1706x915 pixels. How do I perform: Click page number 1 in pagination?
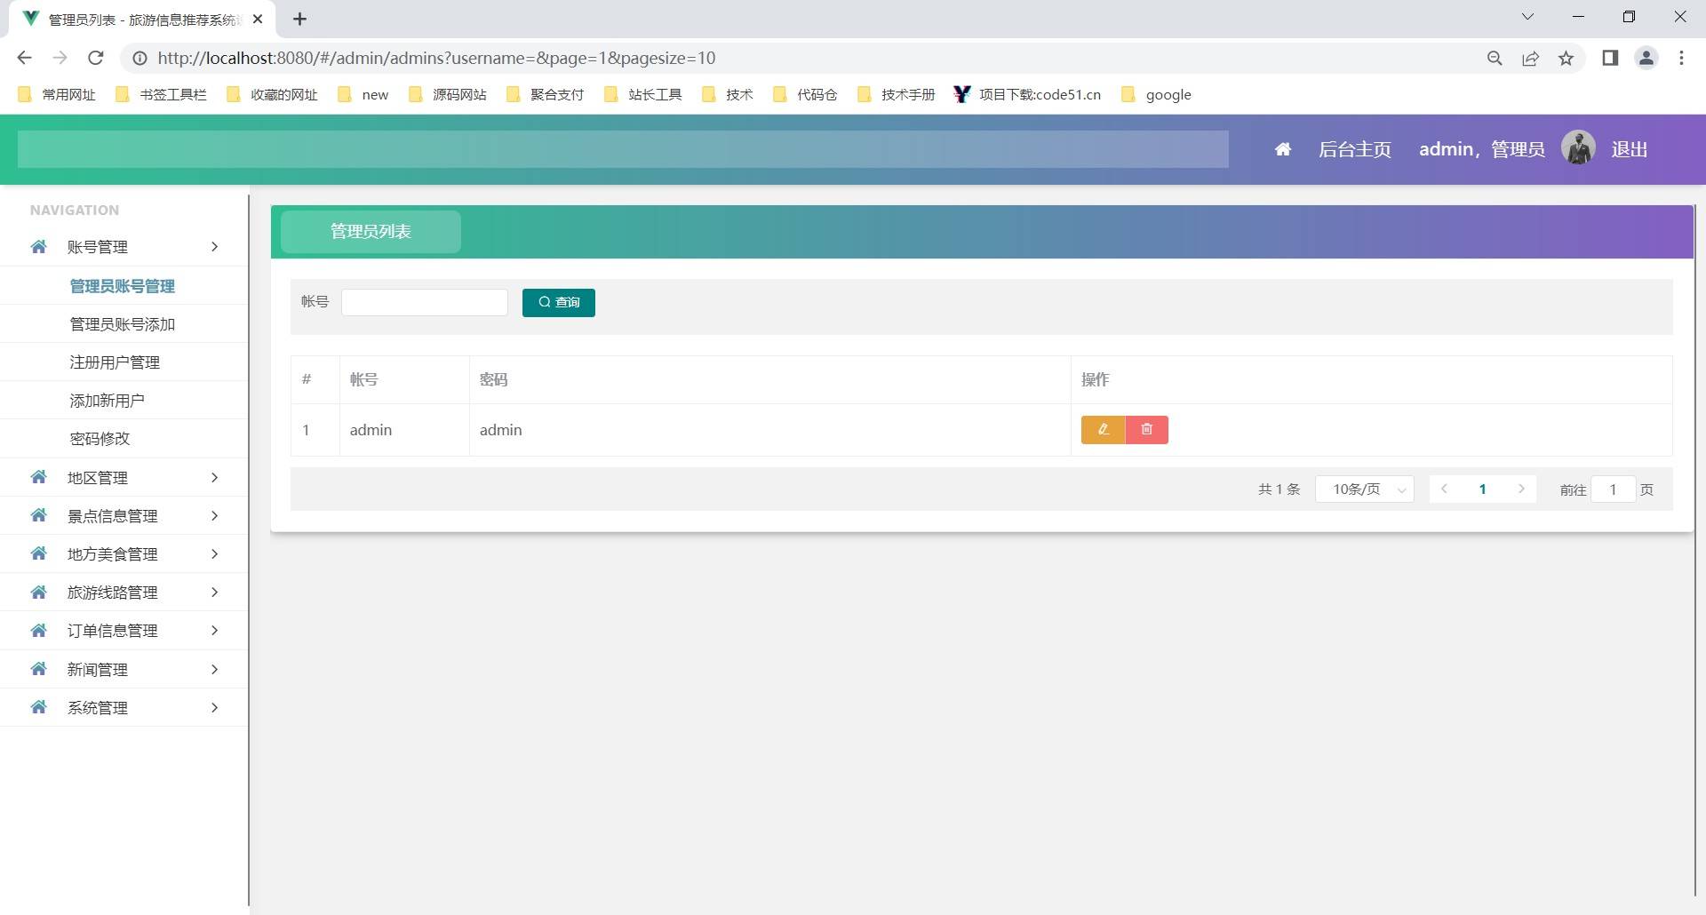1482,489
